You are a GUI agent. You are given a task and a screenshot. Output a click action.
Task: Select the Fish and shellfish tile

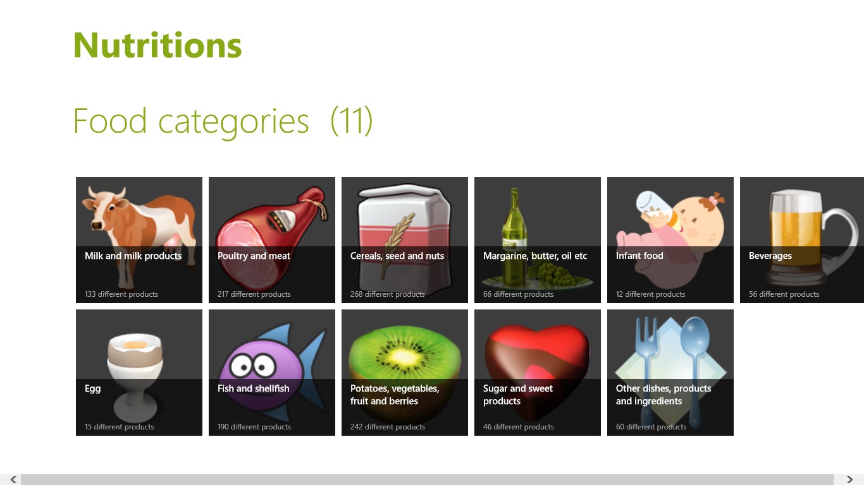point(271,372)
